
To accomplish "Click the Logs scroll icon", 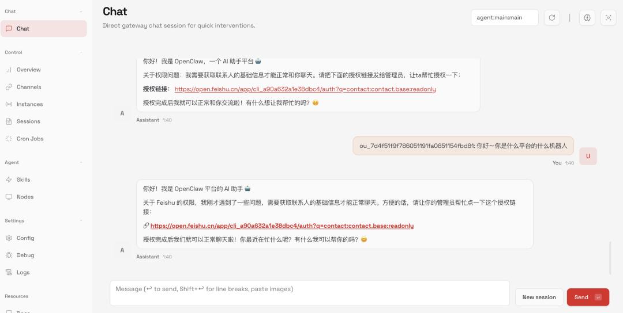I will [9, 272].
